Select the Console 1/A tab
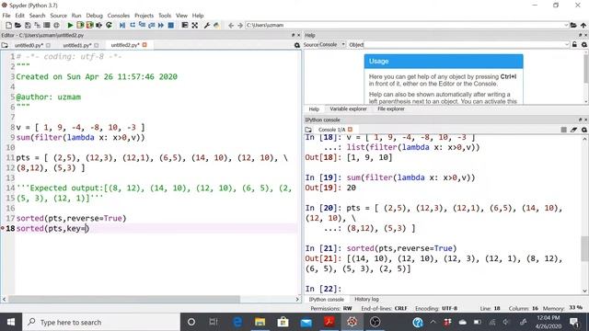The image size is (589, 331). (331, 130)
